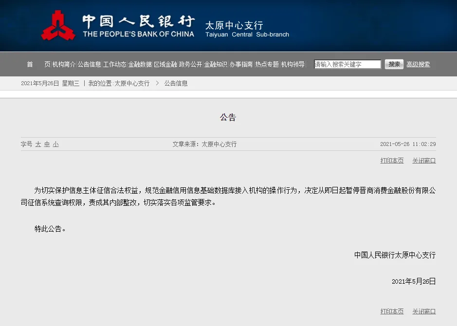The image size is (457, 326).
Task: Focus the 请输入搜索关键字 search field
Action: click(347, 64)
